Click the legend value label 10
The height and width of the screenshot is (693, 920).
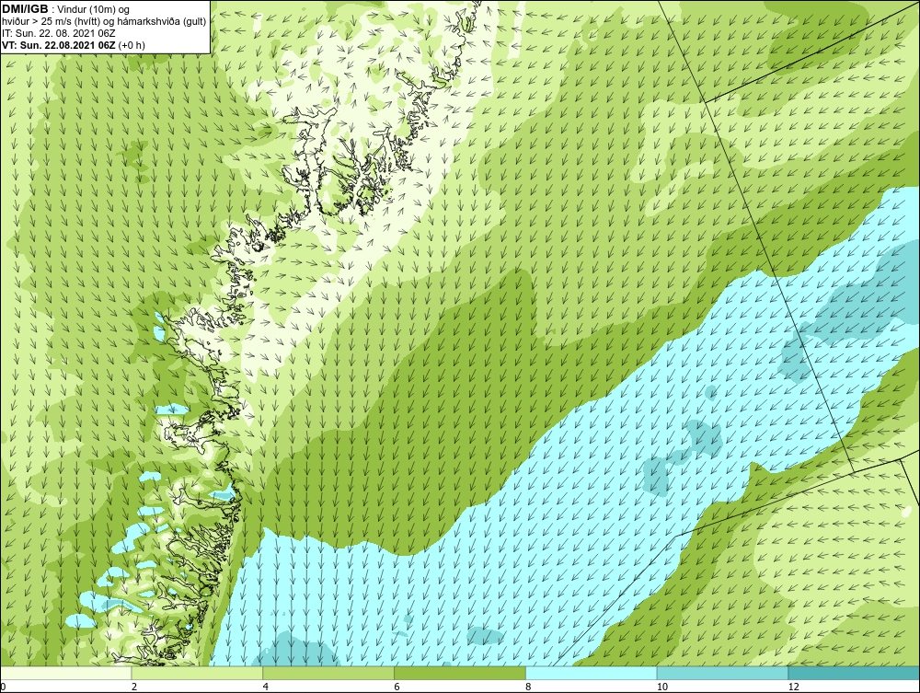click(x=662, y=687)
